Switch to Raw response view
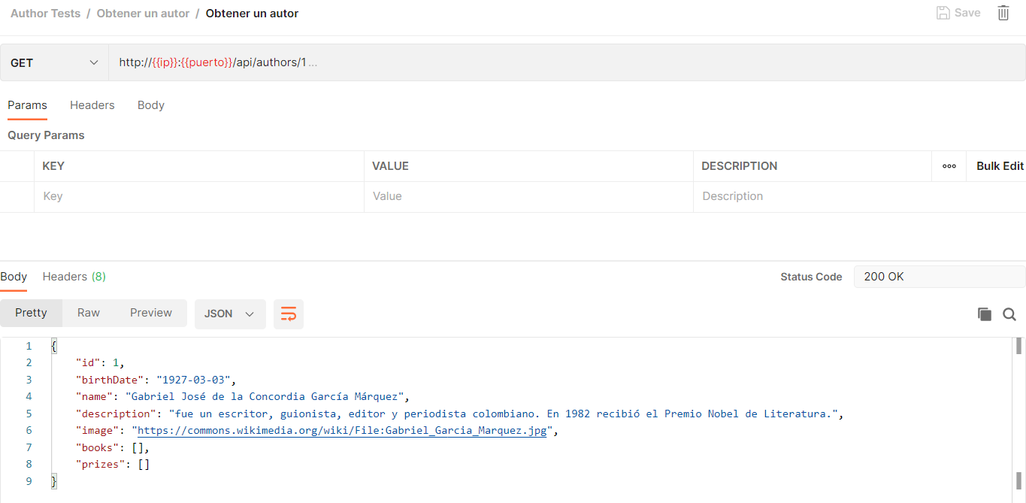The width and height of the screenshot is (1026, 503). click(x=88, y=313)
